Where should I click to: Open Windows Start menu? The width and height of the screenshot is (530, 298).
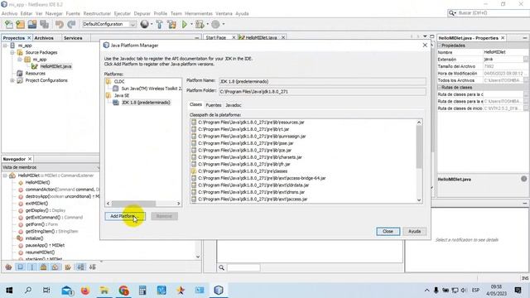pyautogui.click(x=9, y=291)
